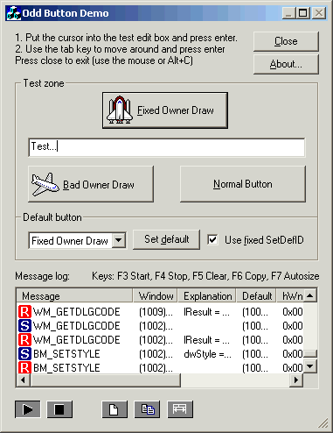Click the red R icon of the WM_GETDLGCODE (1002) row

24,340
